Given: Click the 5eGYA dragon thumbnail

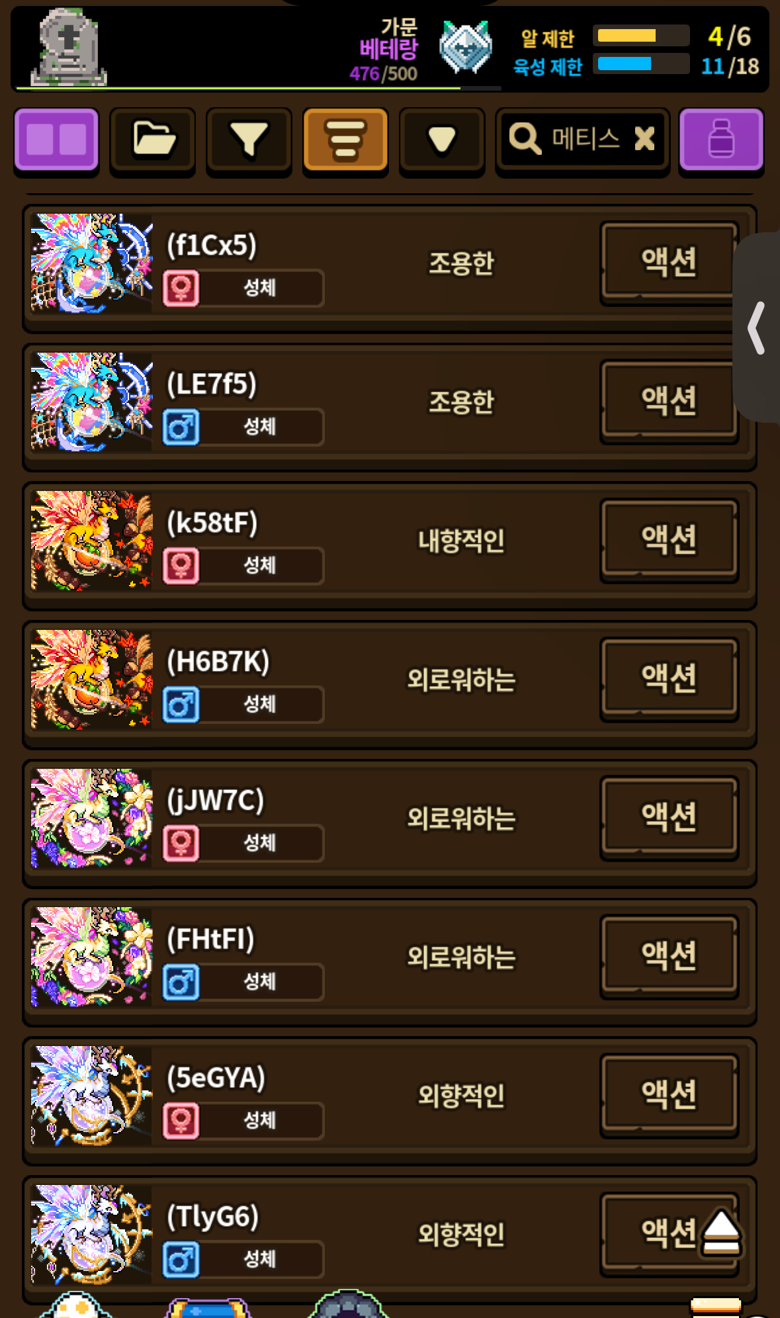Looking at the screenshot, I should (x=91, y=1096).
